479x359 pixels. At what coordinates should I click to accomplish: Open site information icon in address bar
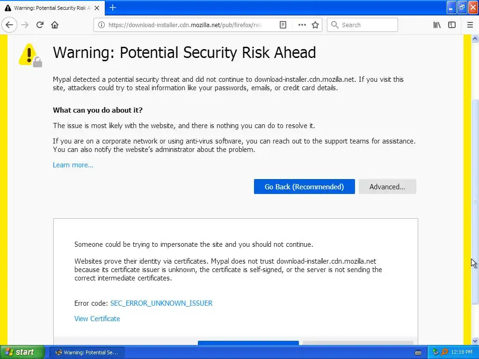click(102, 25)
